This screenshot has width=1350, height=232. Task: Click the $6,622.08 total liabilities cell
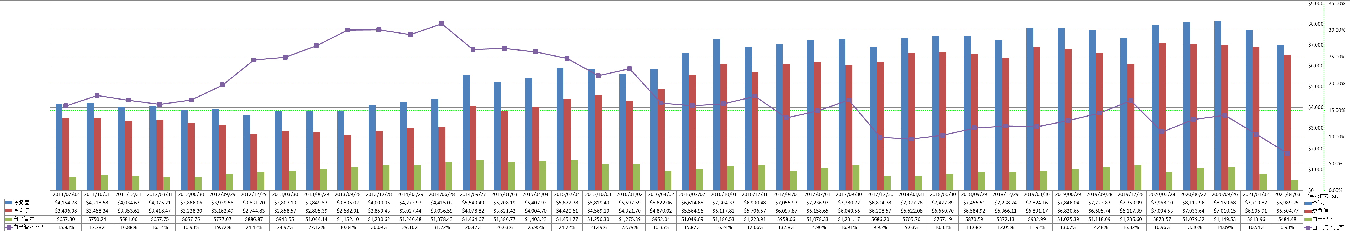[911, 211]
